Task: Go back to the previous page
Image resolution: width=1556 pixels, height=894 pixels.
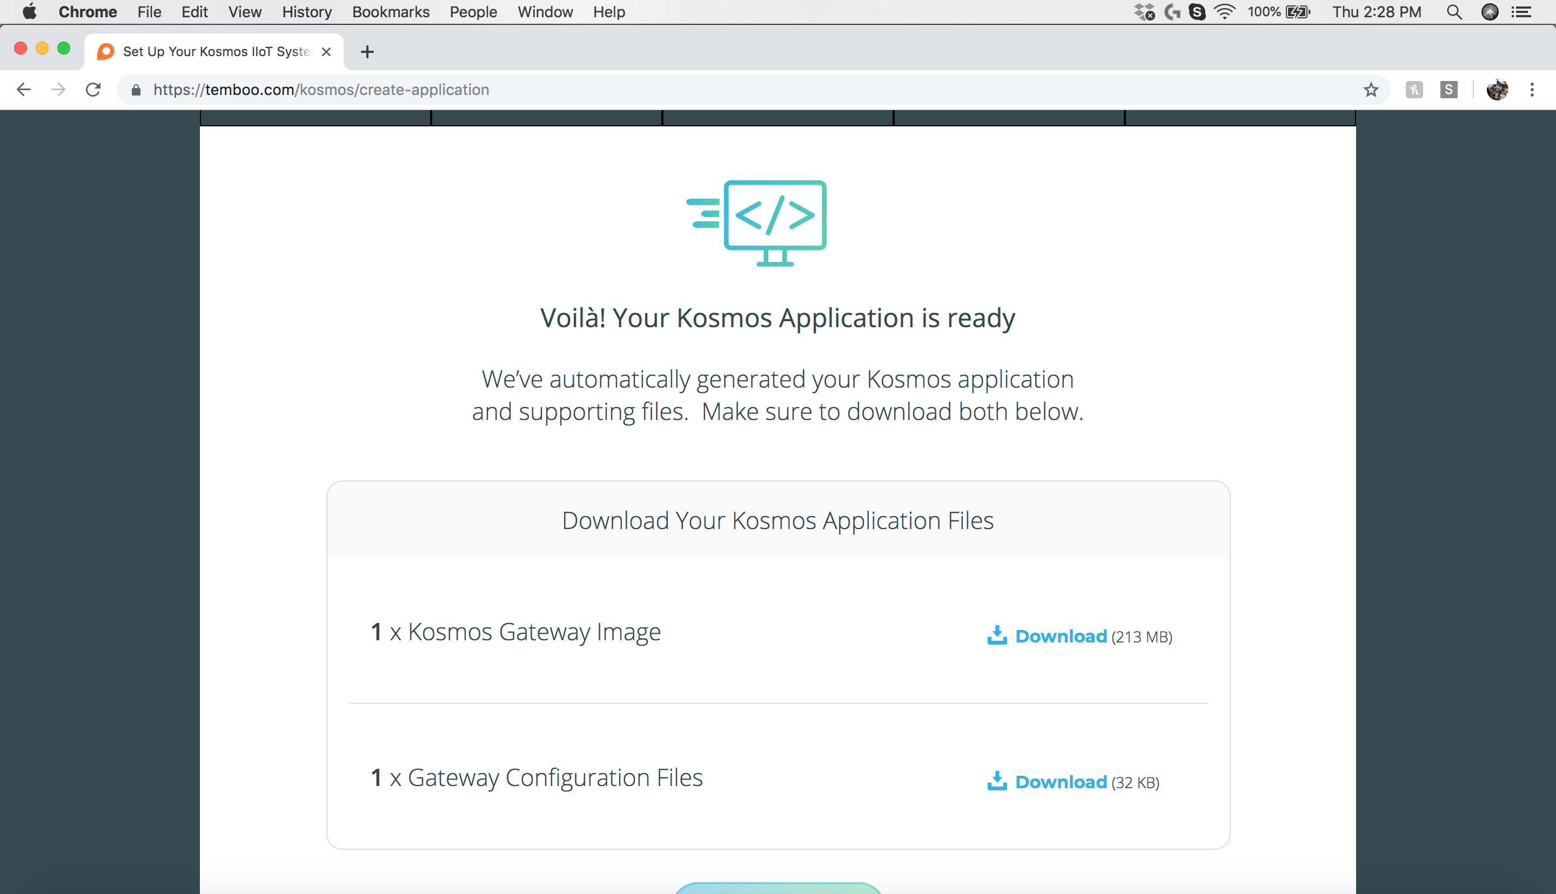Action: tap(23, 90)
